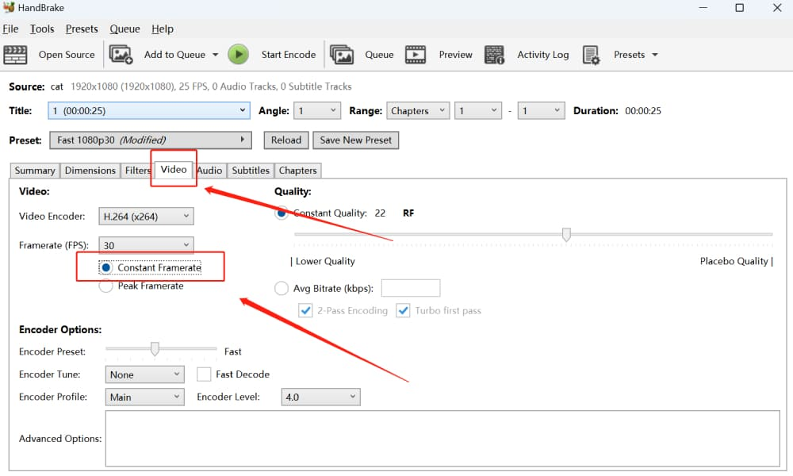Click the Constant Quality RF slider handle
Screen dimensions: 793x476
566,235
